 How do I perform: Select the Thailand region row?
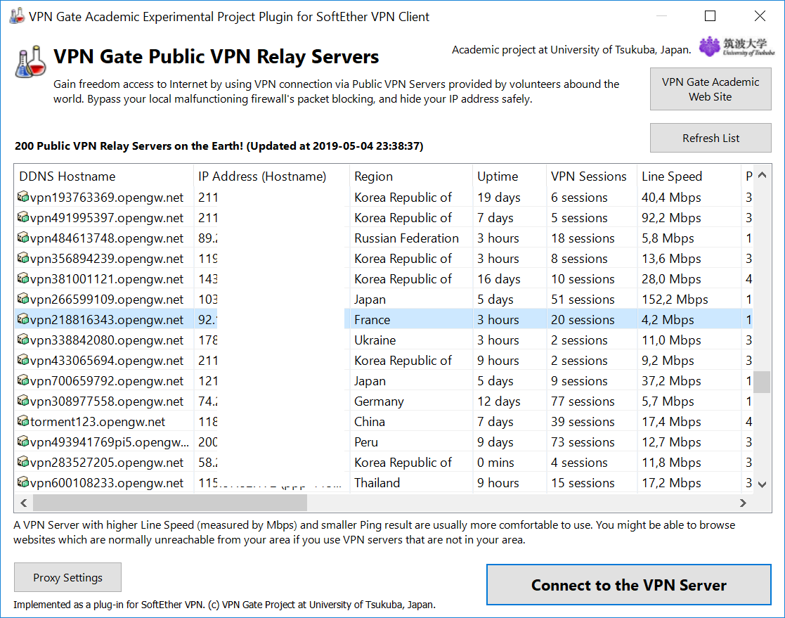pos(383,483)
